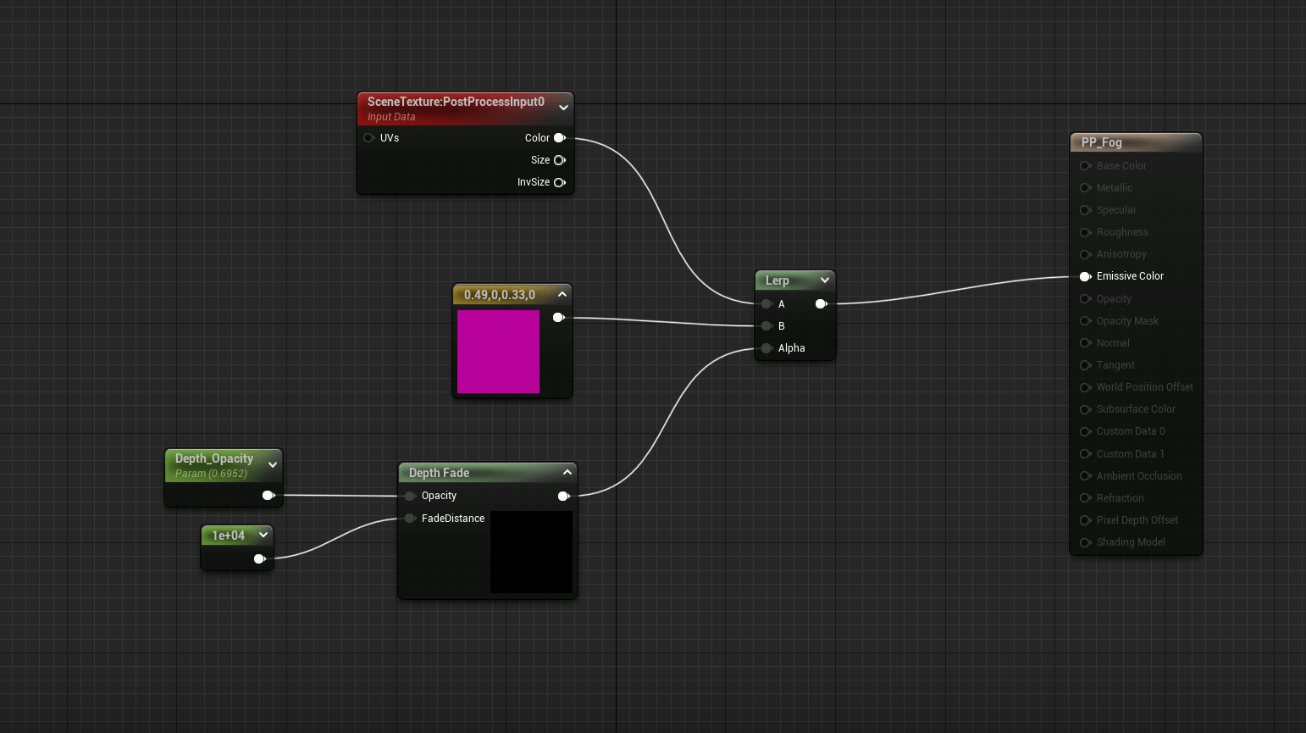1306x733 pixels.
Task: Click the PP_Fog World Position Offset pin
Action: point(1085,387)
